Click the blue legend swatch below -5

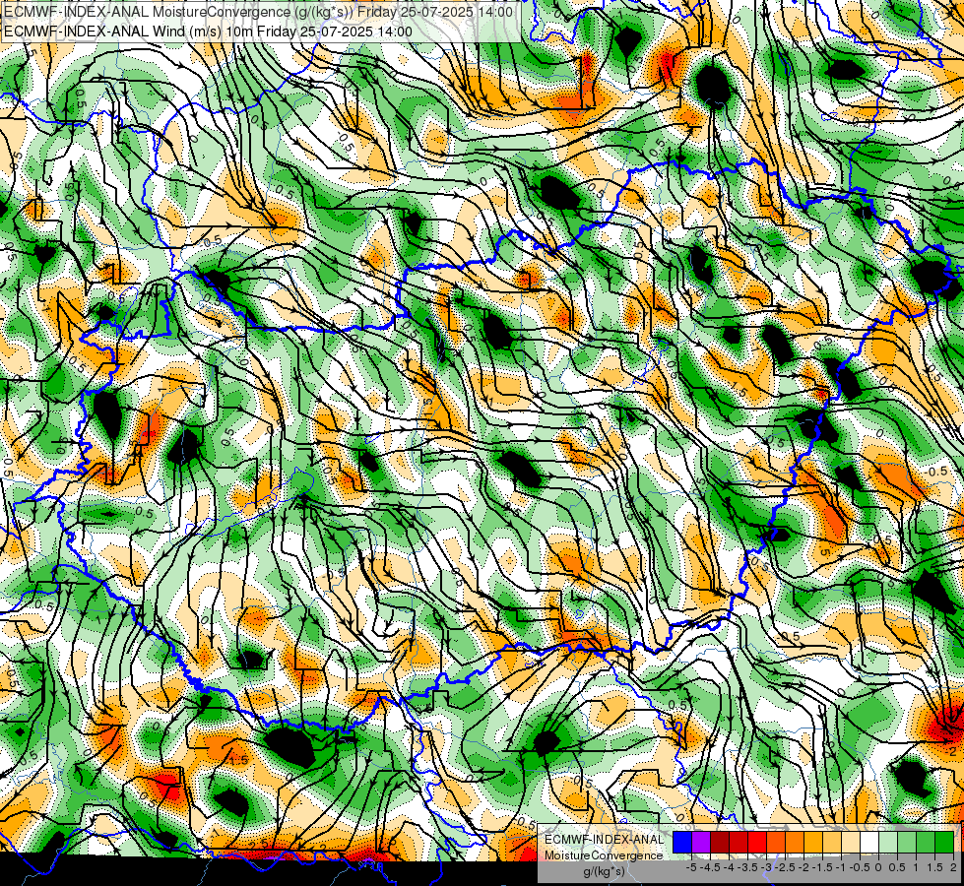tap(682, 843)
